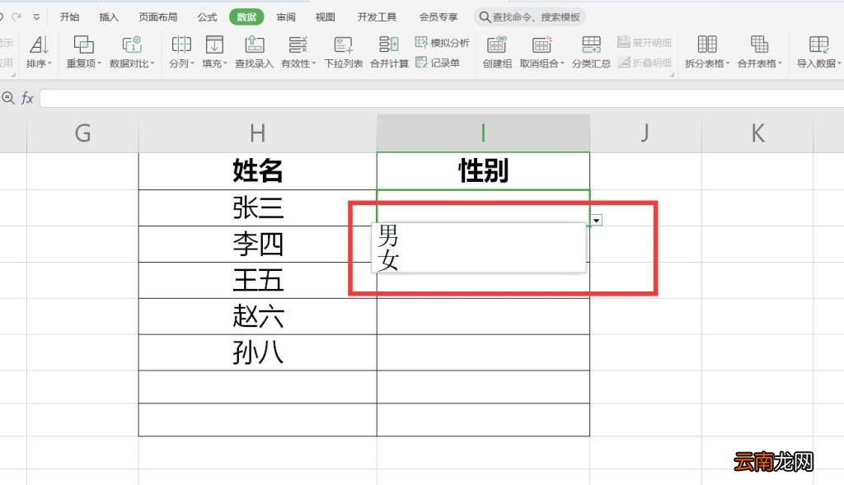Viewport: 844px width, 485px height.
Task: Click the command search box
Action: click(x=530, y=17)
